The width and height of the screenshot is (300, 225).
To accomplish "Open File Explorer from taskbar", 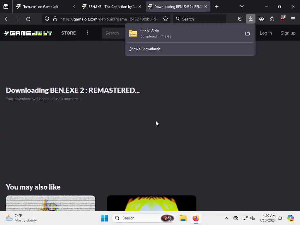I will pyautogui.click(x=183, y=218).
